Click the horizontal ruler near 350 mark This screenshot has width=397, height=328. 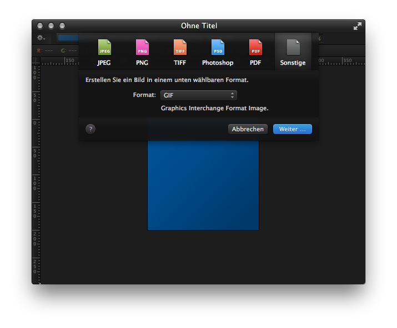tap(347, 61)
